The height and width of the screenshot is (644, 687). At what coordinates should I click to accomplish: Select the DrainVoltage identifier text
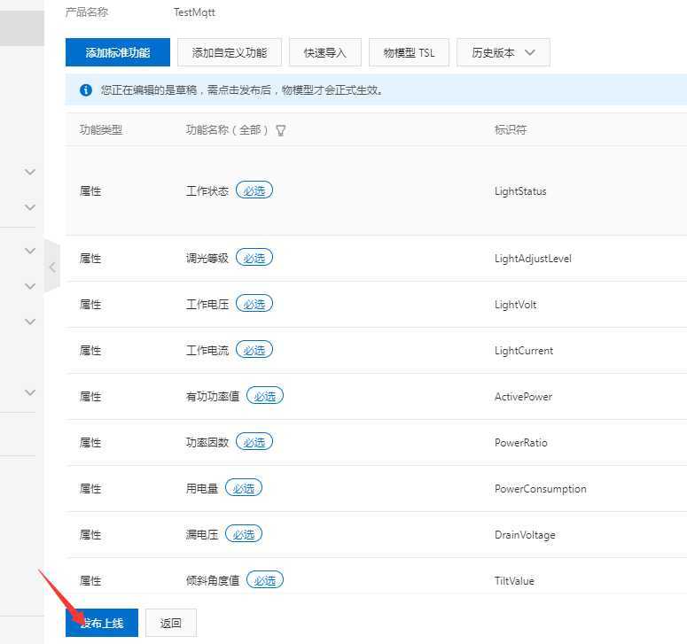point(525,534)
